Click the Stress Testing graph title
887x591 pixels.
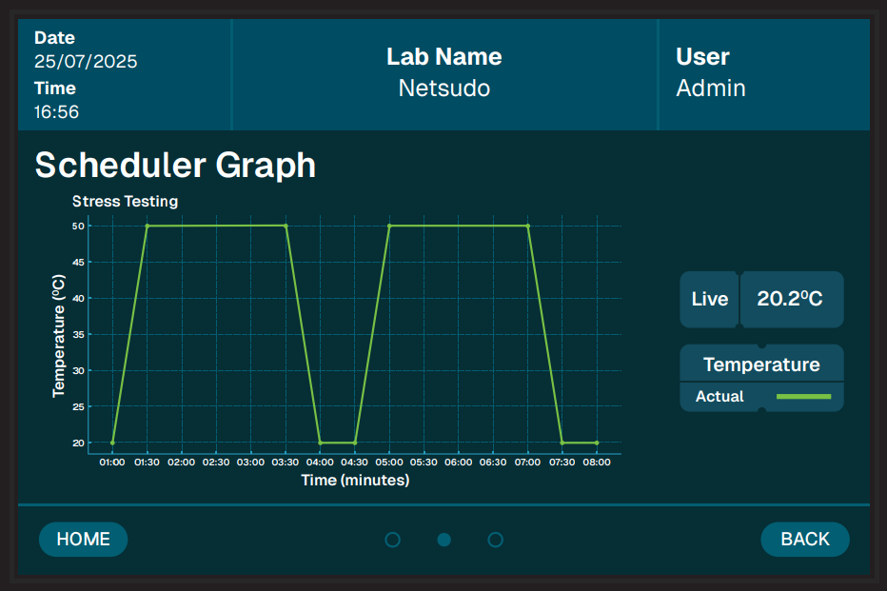click(125, 201)
